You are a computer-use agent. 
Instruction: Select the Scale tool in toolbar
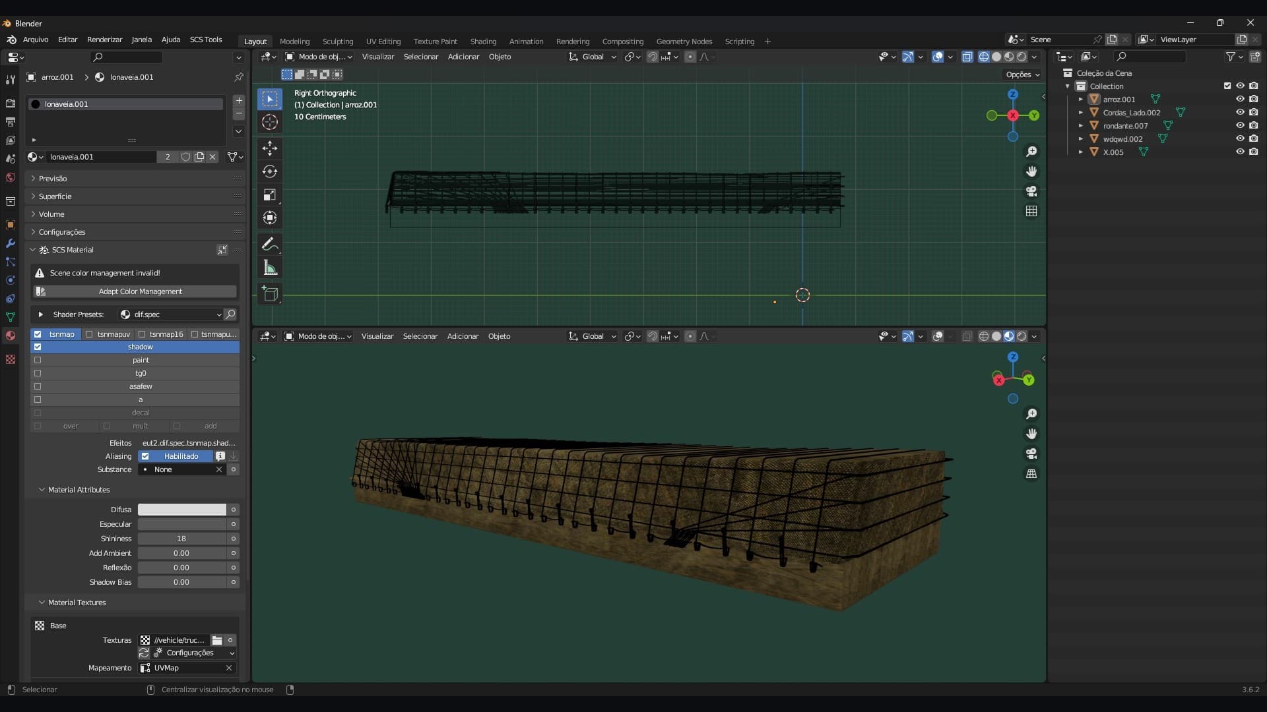[270, 194]
